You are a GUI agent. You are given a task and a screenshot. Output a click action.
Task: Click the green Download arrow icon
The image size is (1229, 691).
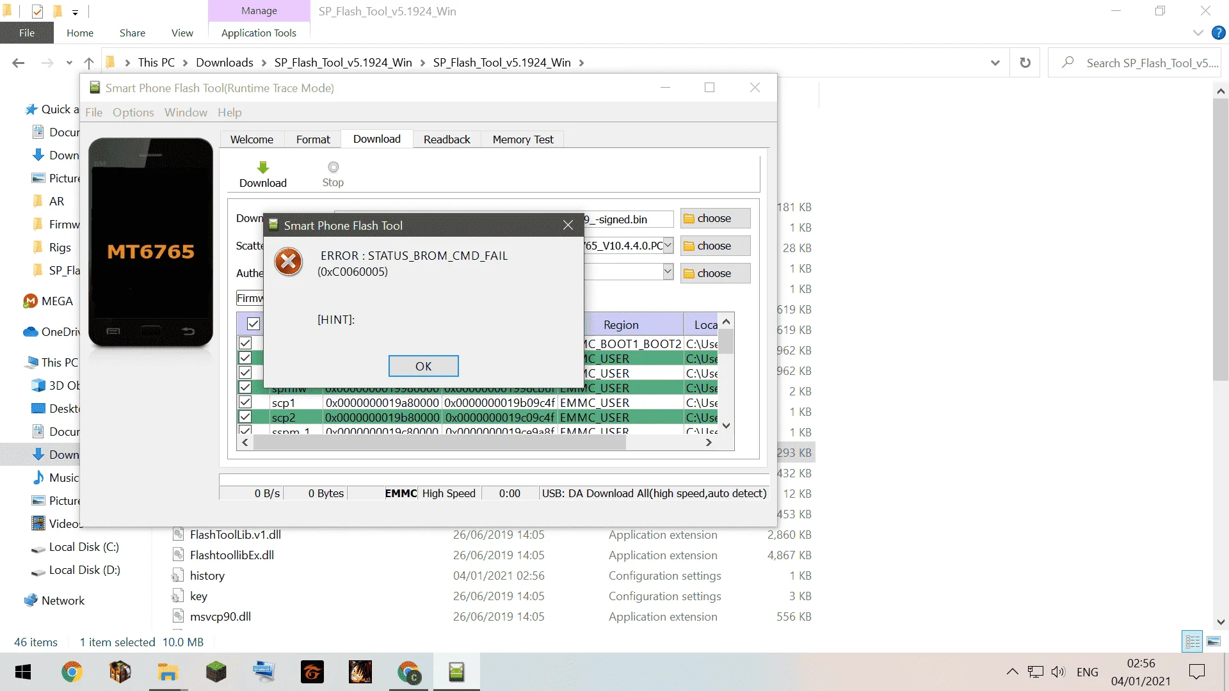(262, 168)
